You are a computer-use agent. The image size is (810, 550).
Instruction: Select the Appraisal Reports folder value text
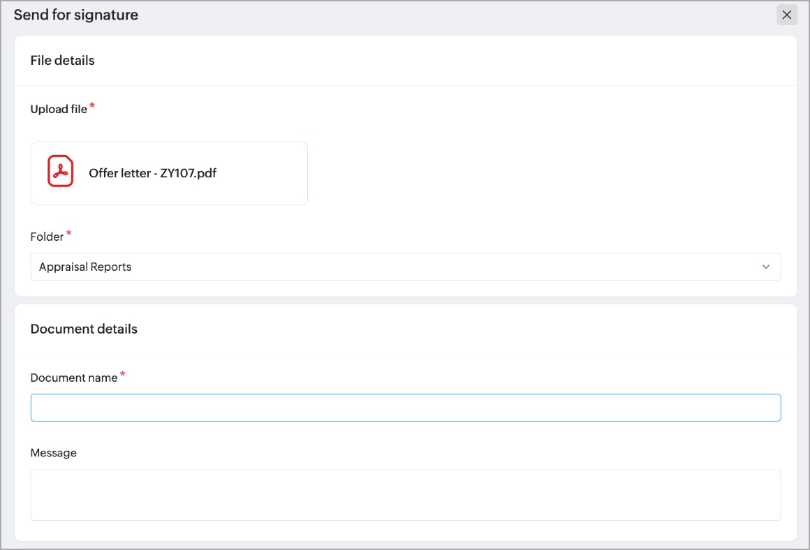coord(85,267)
